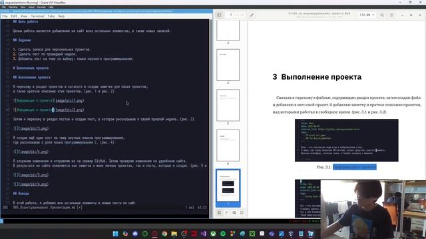Image resolution: width=426 pixels, height=239 pixels.
Task: Open the hamburger menu in PDF viewer
Action: (391, 15)
